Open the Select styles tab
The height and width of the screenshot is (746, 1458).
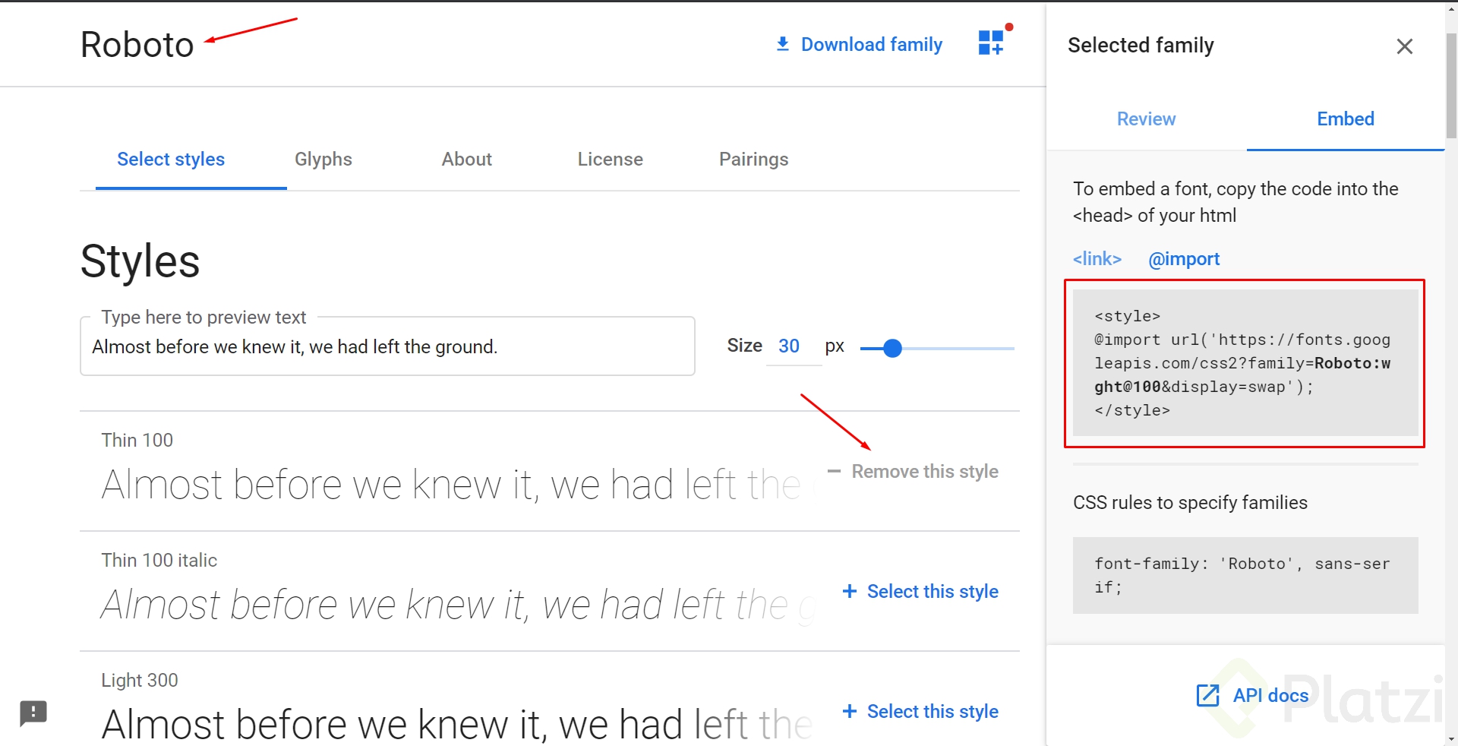point(171,160)
